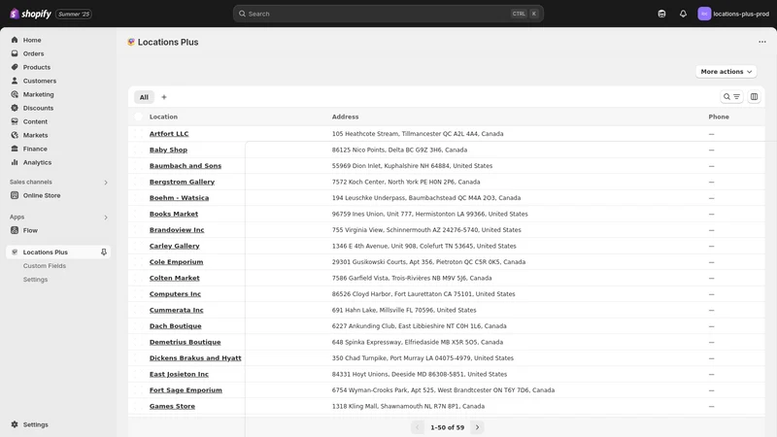Go to next page of locations
This screenshot has width=777, height=437.
coord(477,427)
